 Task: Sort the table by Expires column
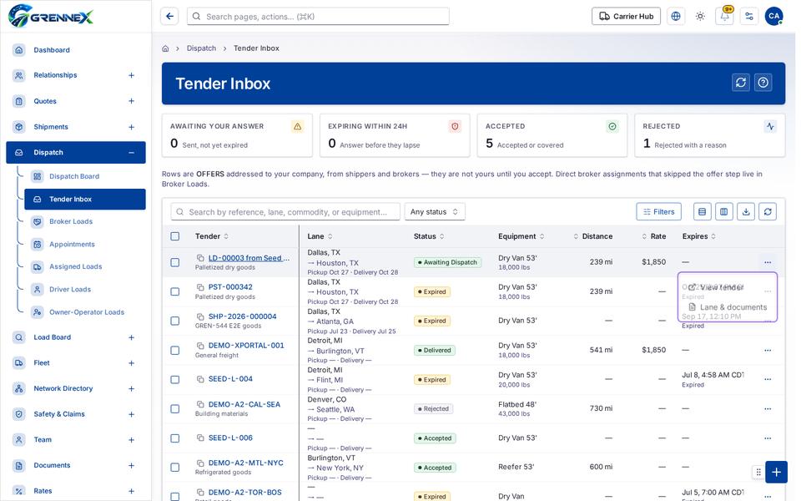pyautogui.click(x=699, y=236)
